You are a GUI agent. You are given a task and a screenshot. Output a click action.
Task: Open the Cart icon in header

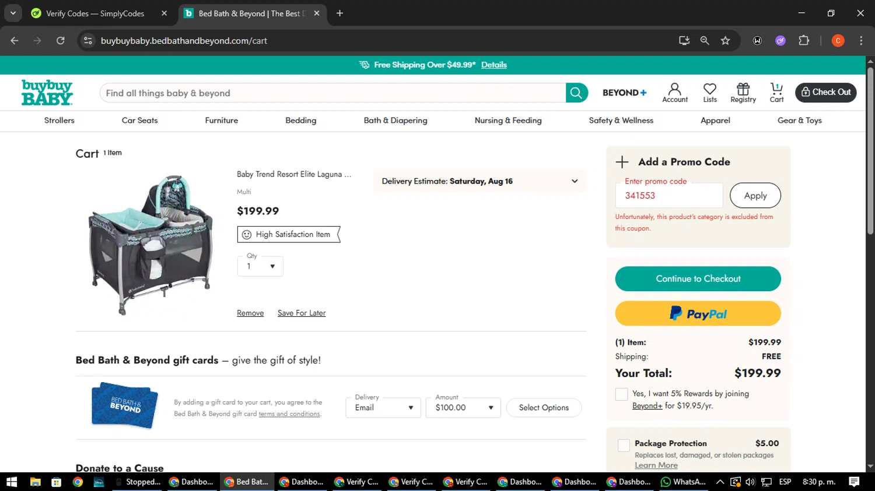tap(776, 93)
